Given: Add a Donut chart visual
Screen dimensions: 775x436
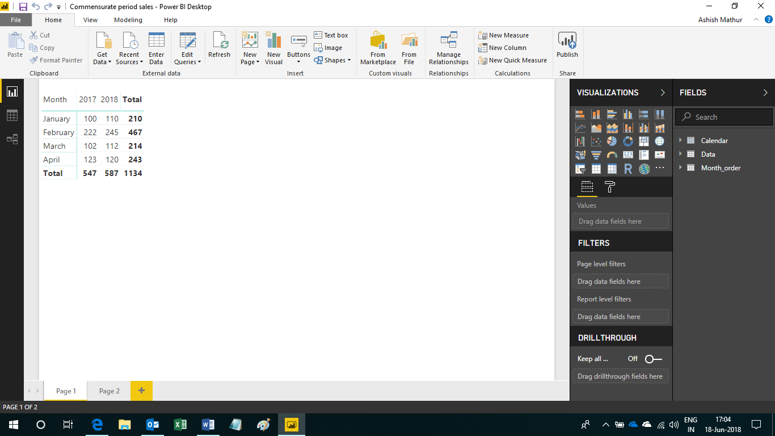Looking at the screenshot, I should click(628, 141).
